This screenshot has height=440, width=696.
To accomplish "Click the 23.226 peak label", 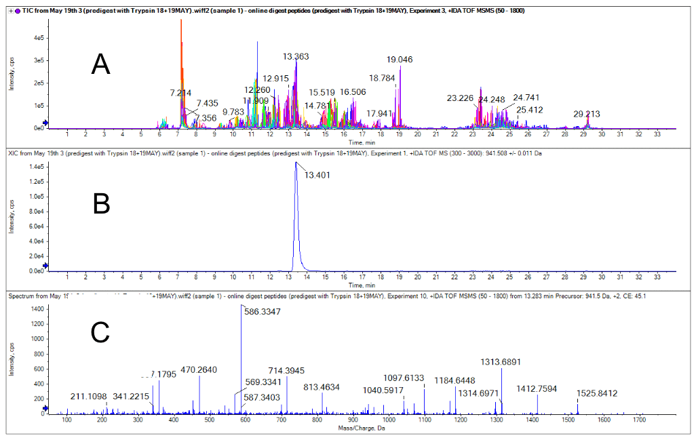I will 460,98.
